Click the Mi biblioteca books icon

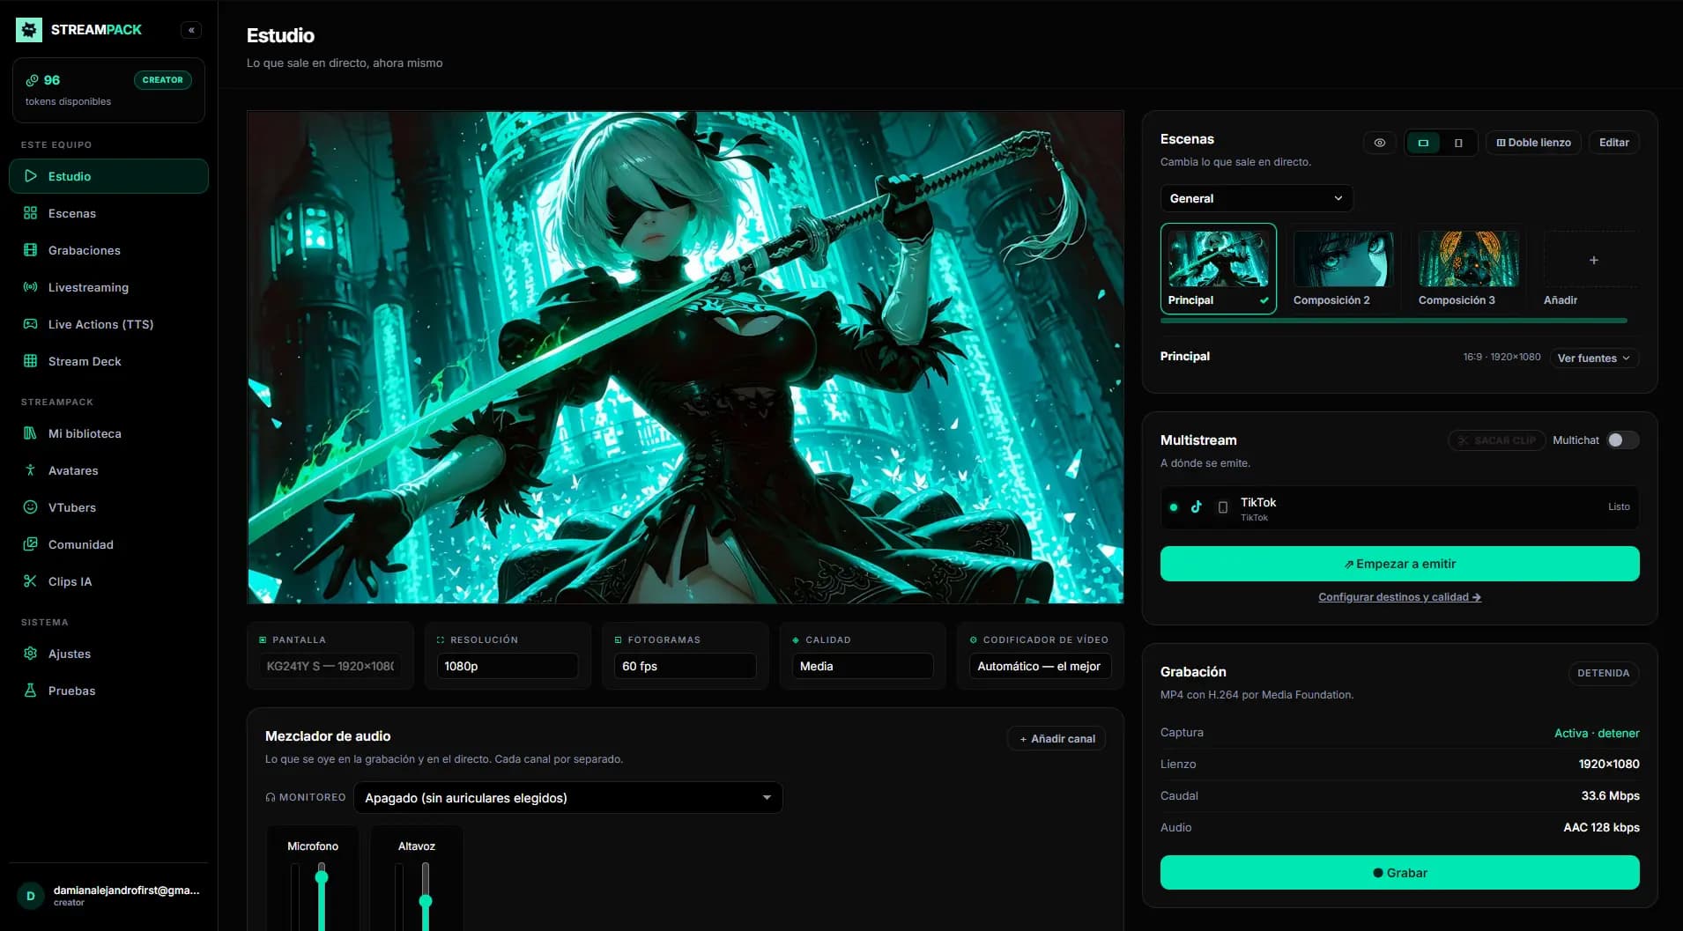pos(31,433)
